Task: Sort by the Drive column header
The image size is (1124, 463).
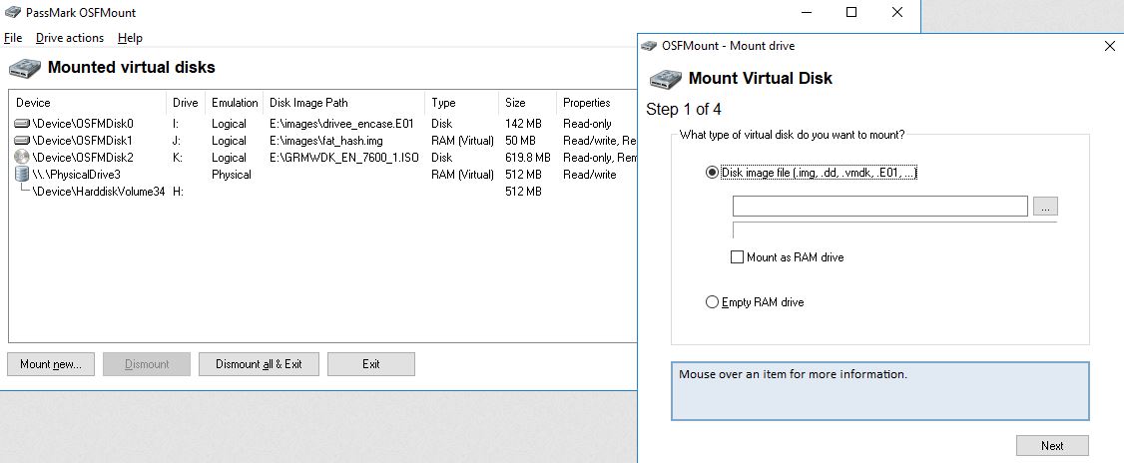Action: pyautogui.click(x=186, y=103)
